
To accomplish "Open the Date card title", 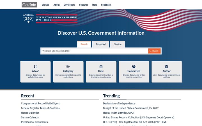I will (x=101, y=71).
